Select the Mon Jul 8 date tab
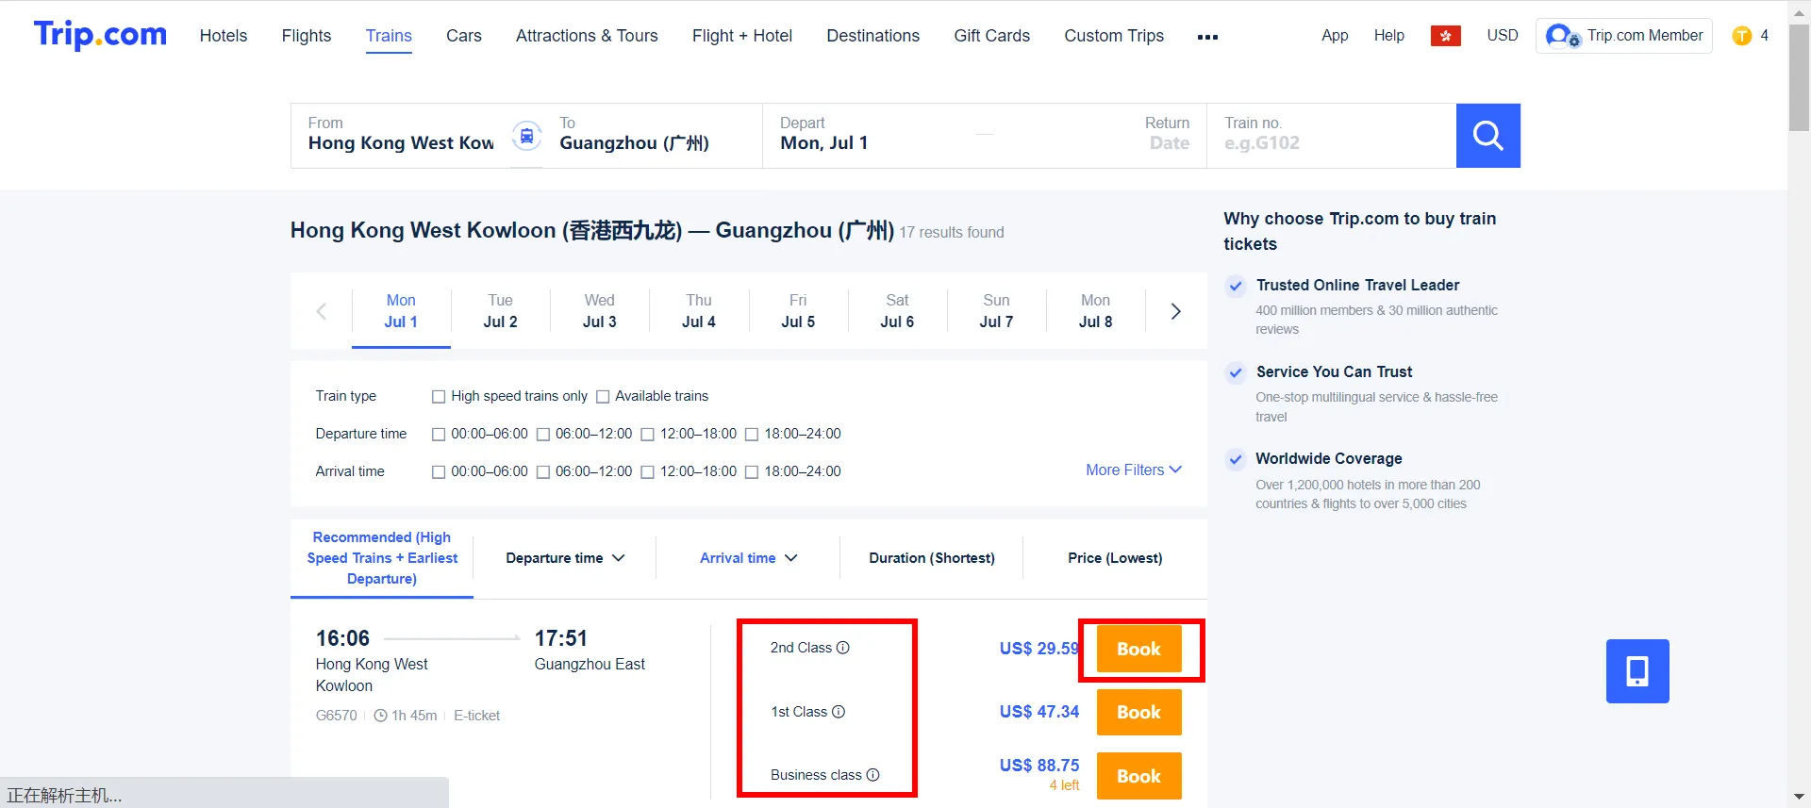Image resolution: width=1811 pixels, height=808 pixels. click(x=1095, y=311)
